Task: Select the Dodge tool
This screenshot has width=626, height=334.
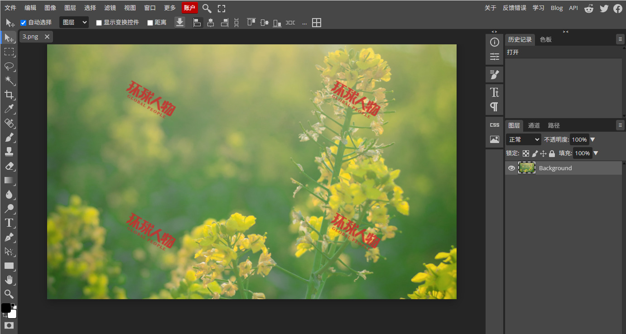Action: (x=9, y=209)
